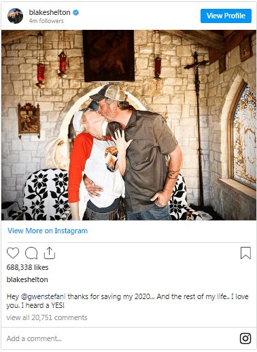Click the blakeshelton username in header

point(50,12)
